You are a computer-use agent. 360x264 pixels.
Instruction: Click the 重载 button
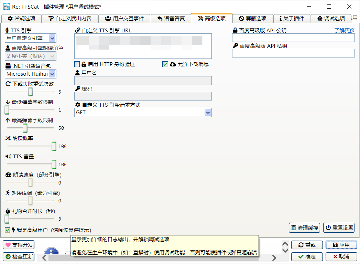click(307, 245)
